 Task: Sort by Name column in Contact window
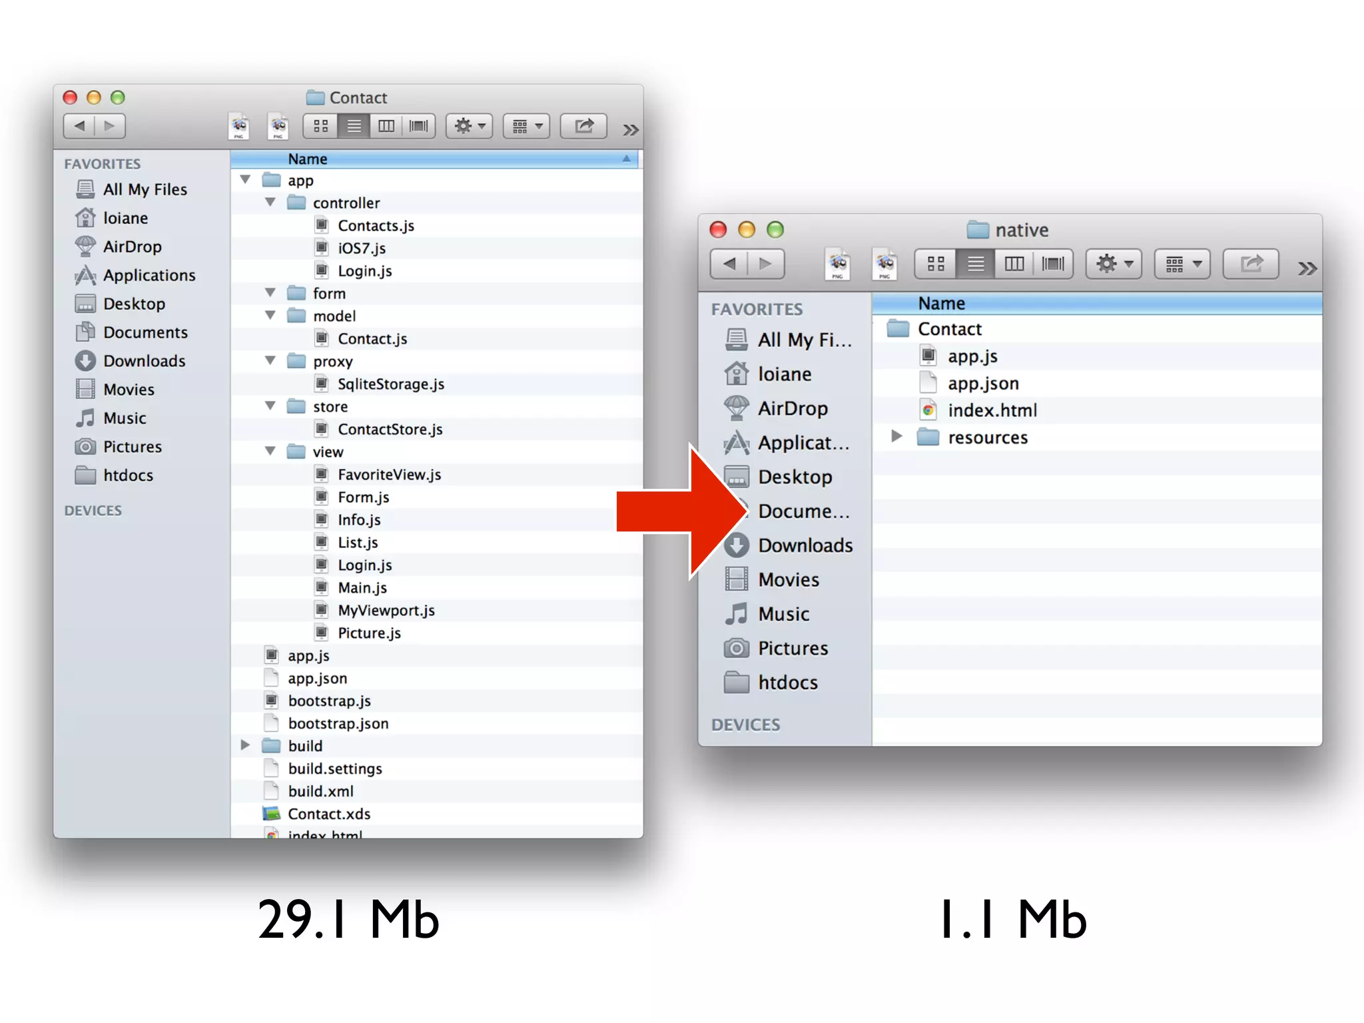point(434,159)
